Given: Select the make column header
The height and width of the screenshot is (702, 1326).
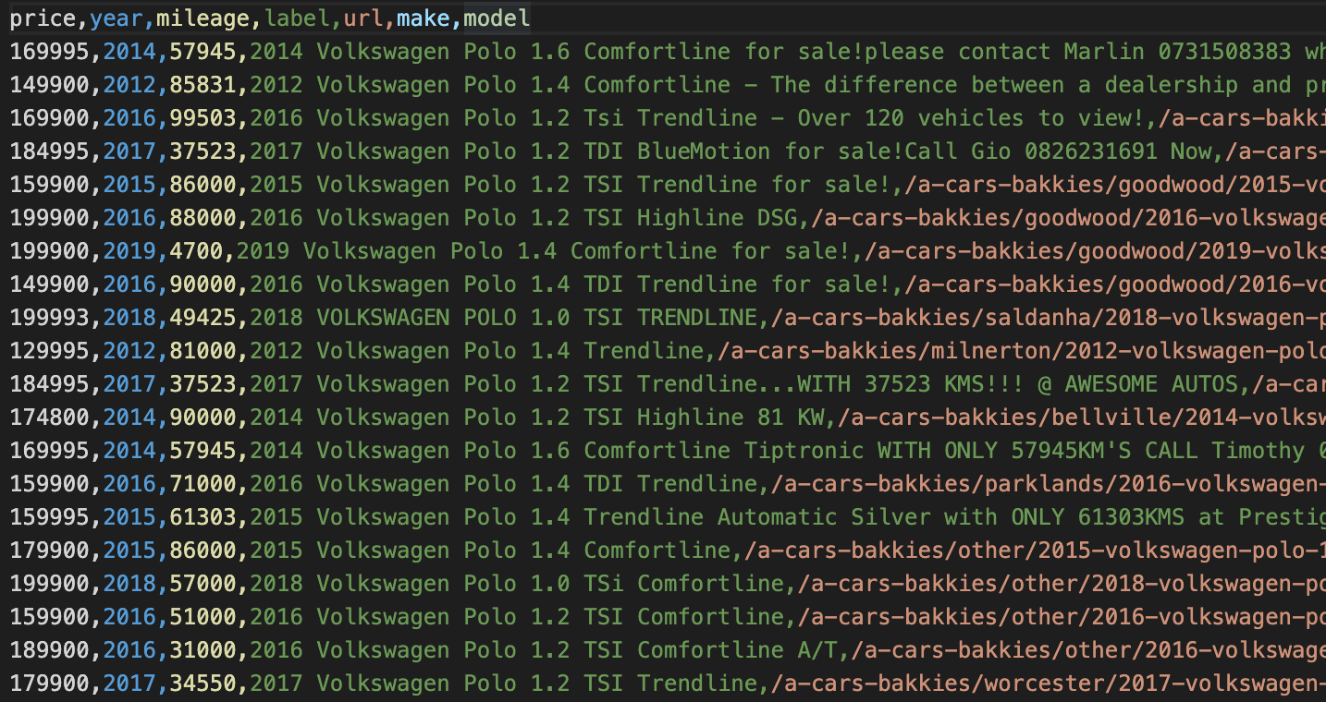Looking at the screenshot, I should [x=423, y=17].
